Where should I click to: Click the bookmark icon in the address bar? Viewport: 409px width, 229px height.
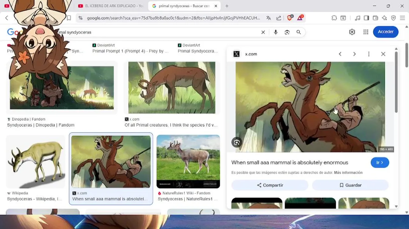click(x=69, y=18)
